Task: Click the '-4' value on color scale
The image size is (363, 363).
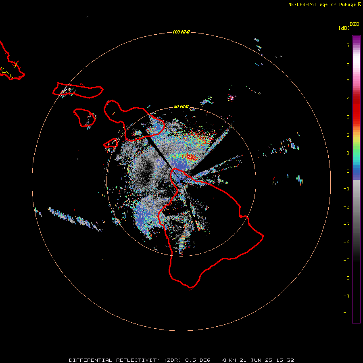Action: (346, 242)
